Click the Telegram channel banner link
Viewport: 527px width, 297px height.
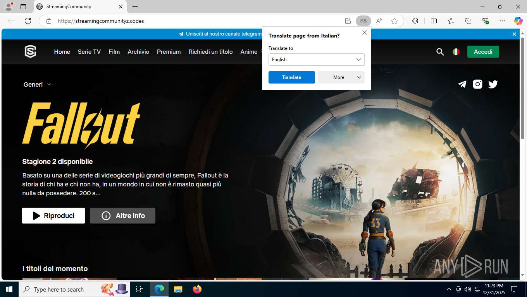[x=221, y=34]
